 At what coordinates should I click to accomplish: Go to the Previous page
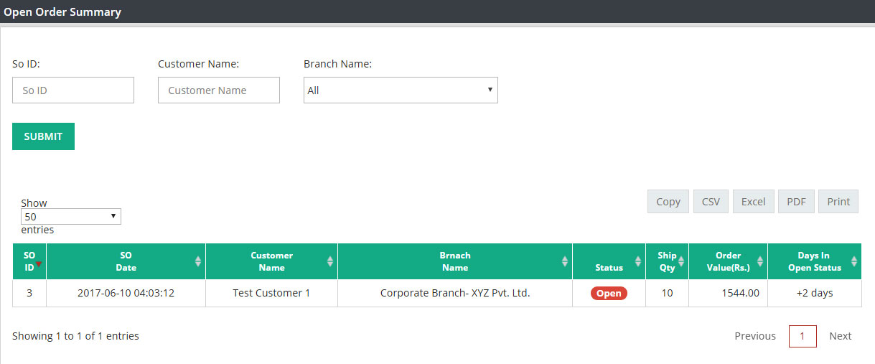click(755, 336)
